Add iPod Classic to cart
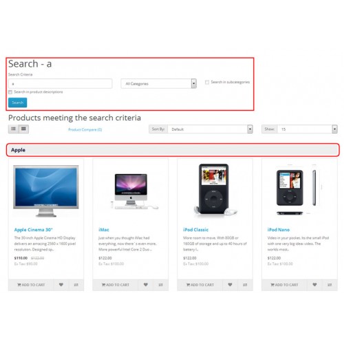Viewport: 344px width, 344px height. click(x=200, y=285)
